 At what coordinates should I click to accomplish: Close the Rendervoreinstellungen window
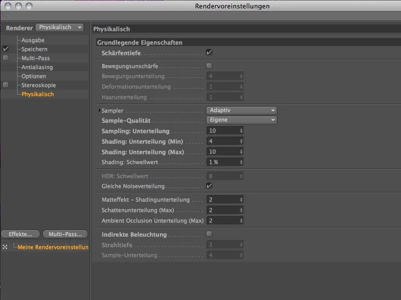[x=8, y=6]
